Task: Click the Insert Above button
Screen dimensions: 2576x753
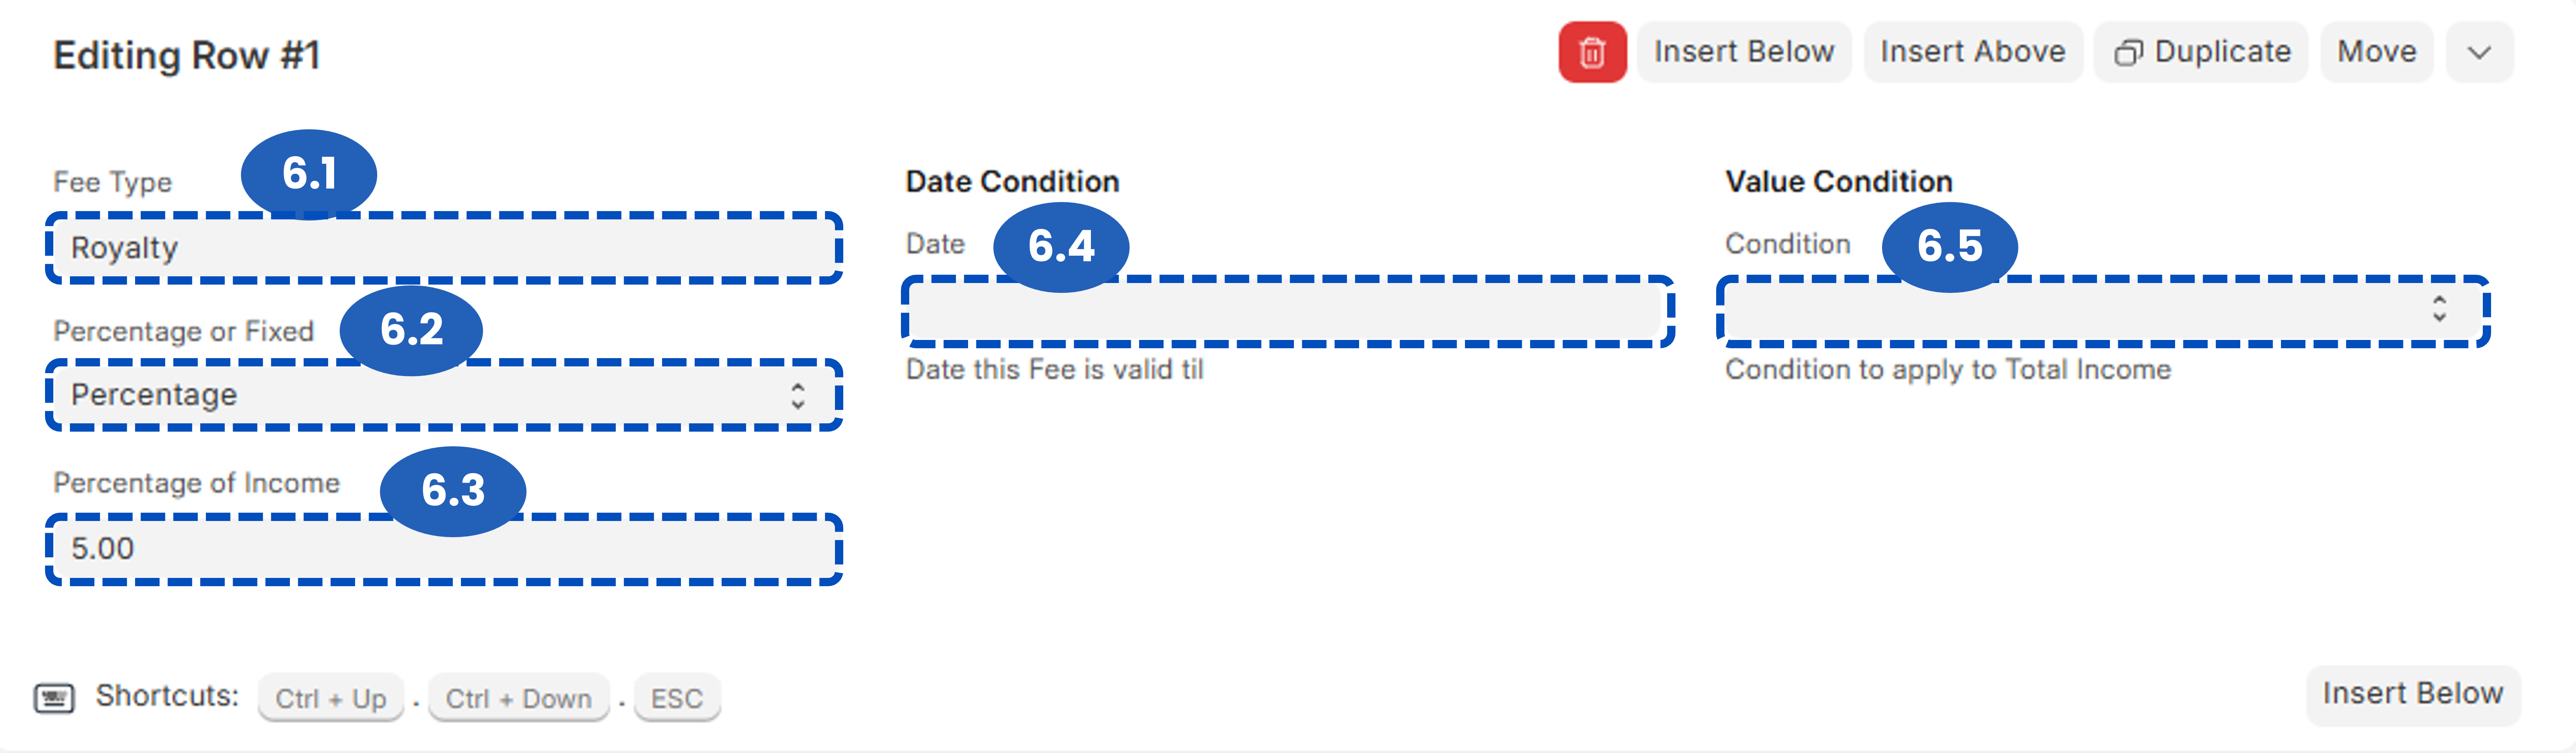Action: coord(1972,52)
